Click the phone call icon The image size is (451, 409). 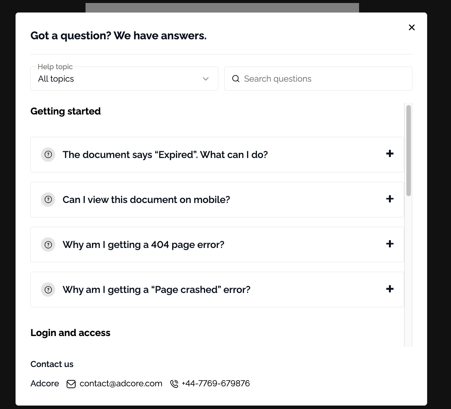pos(174,384)
